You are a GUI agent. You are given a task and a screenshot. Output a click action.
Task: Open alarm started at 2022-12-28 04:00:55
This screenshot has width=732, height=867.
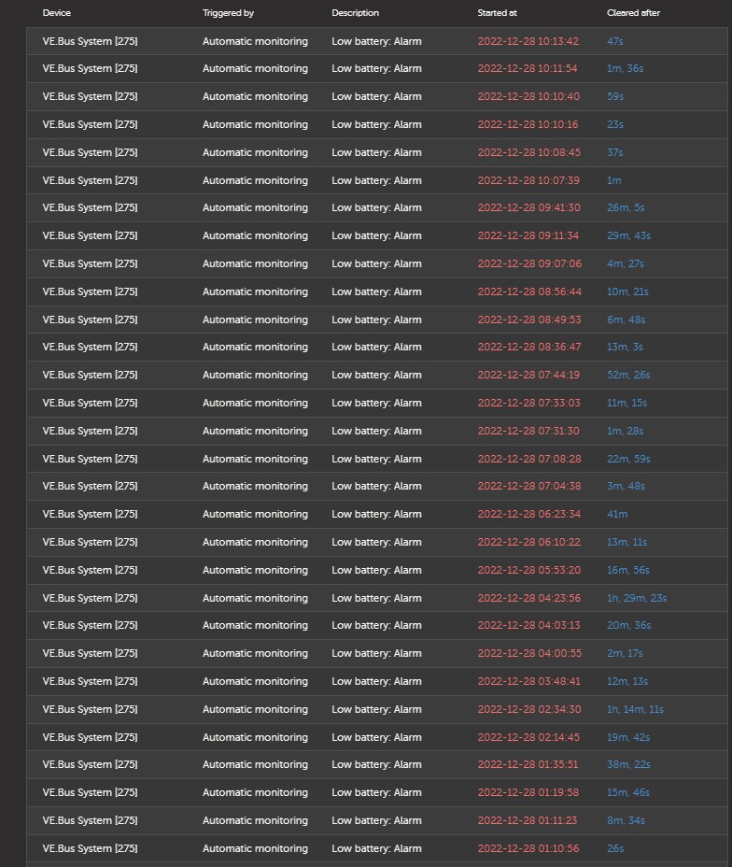(377, 653)
